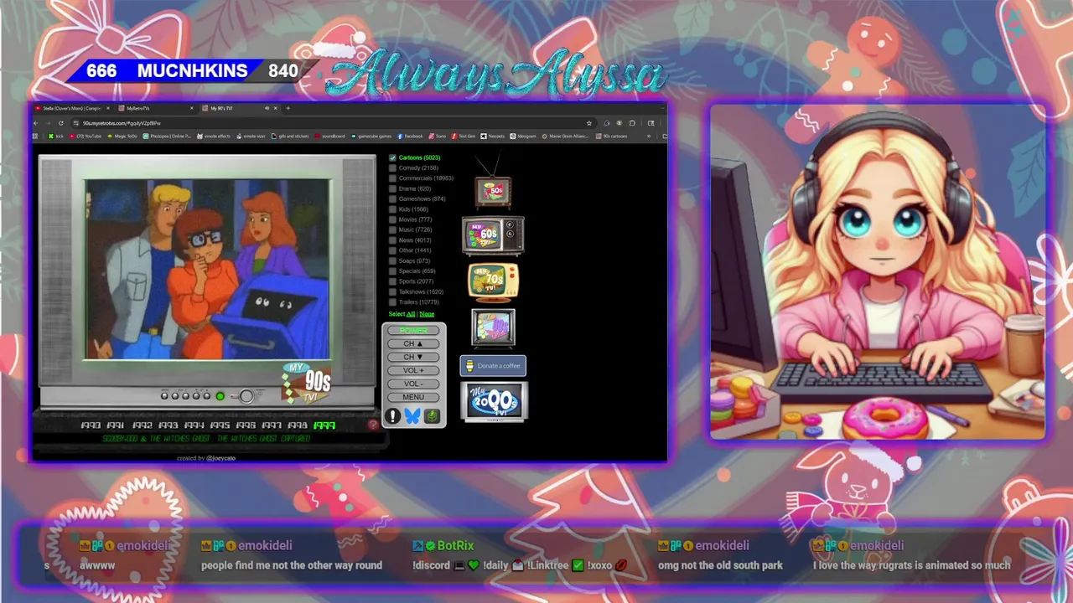Click the exclamation mark icon on remote

tap(392, 416)
